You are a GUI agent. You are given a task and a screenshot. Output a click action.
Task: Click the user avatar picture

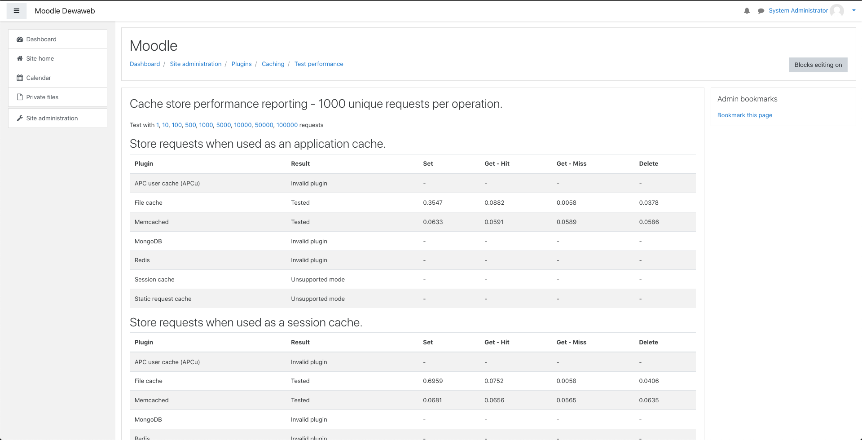[x=837, y=11]
